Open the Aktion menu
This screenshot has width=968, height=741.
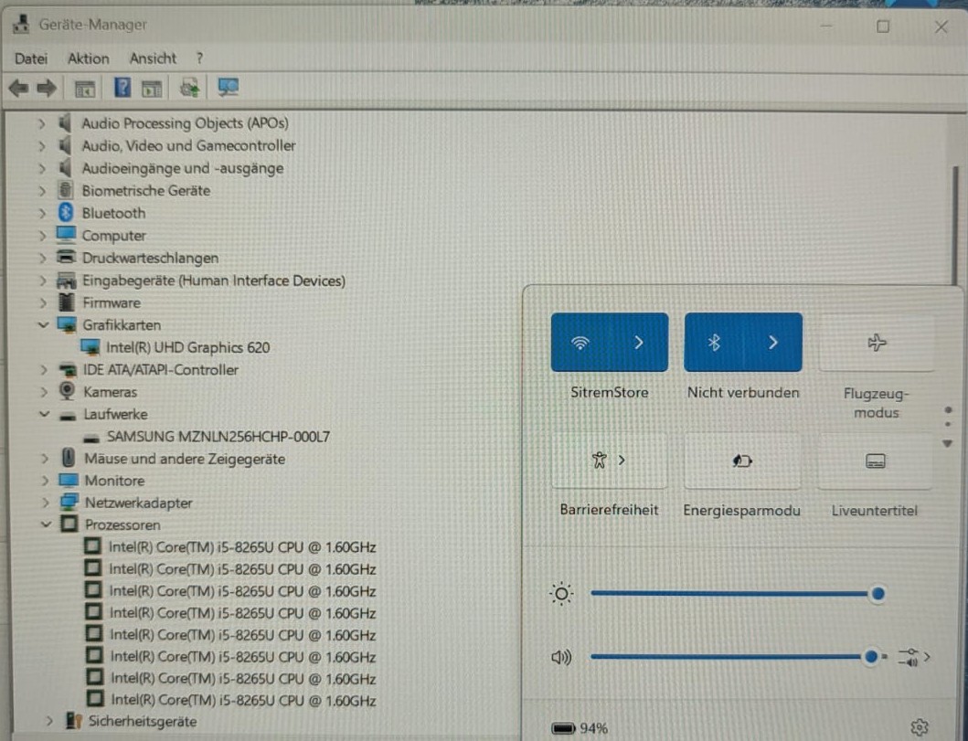[x=89, y=58]
